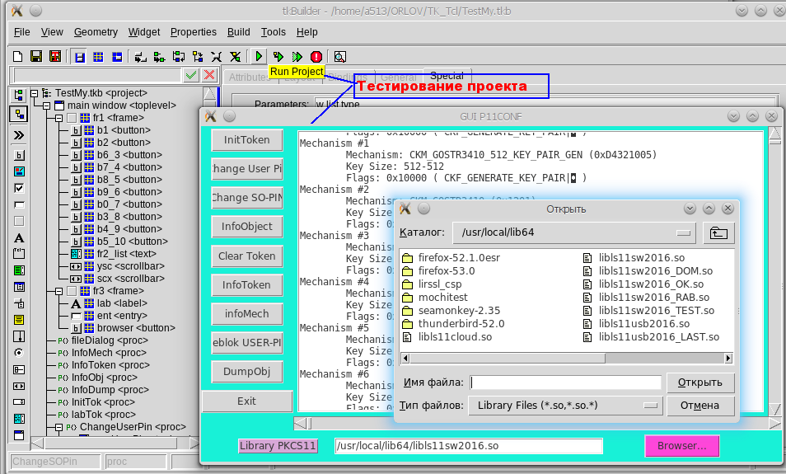Collapse the ChangeUserPin proc node

[x=59, y=427]
